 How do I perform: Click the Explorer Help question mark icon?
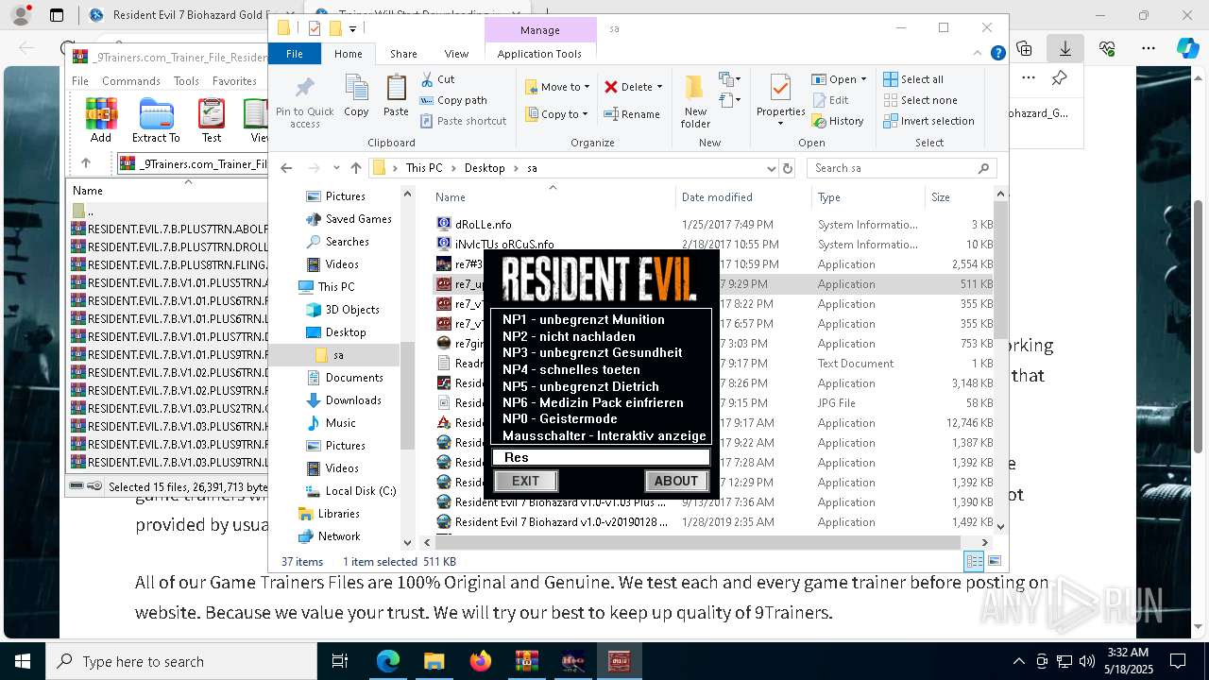(997, 54)
